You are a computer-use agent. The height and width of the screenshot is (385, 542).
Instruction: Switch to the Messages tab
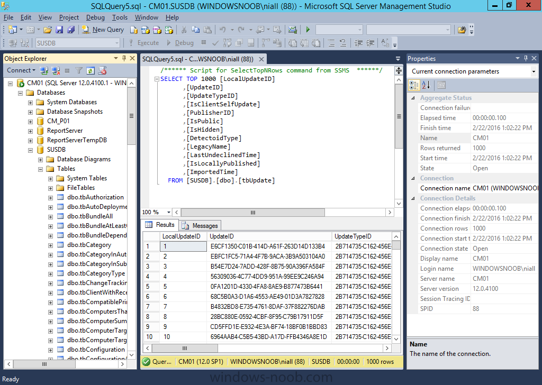coord(201,225)
